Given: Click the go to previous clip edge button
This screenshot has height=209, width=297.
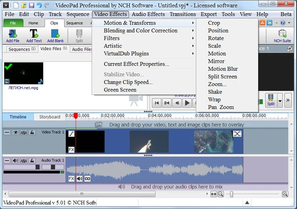Looking at the screenshot, I should [167, 103].
